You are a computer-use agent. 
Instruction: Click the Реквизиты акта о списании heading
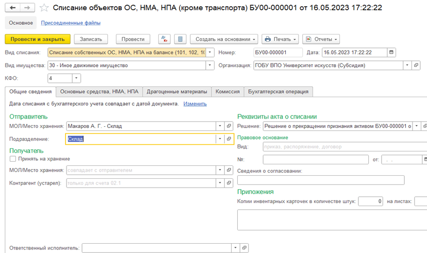(277, 116)
